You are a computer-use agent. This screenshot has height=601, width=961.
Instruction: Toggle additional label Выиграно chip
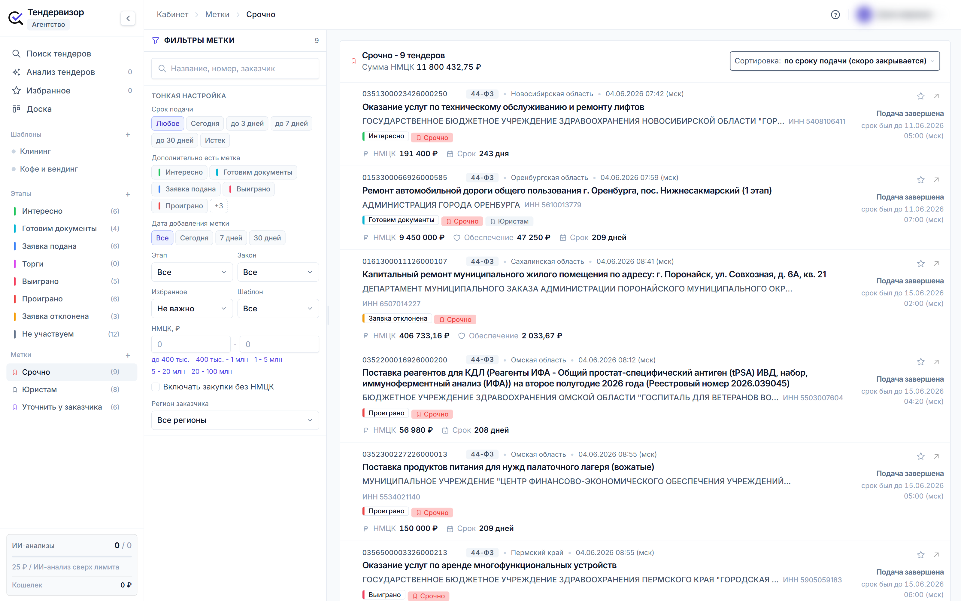tap(249, 189)
